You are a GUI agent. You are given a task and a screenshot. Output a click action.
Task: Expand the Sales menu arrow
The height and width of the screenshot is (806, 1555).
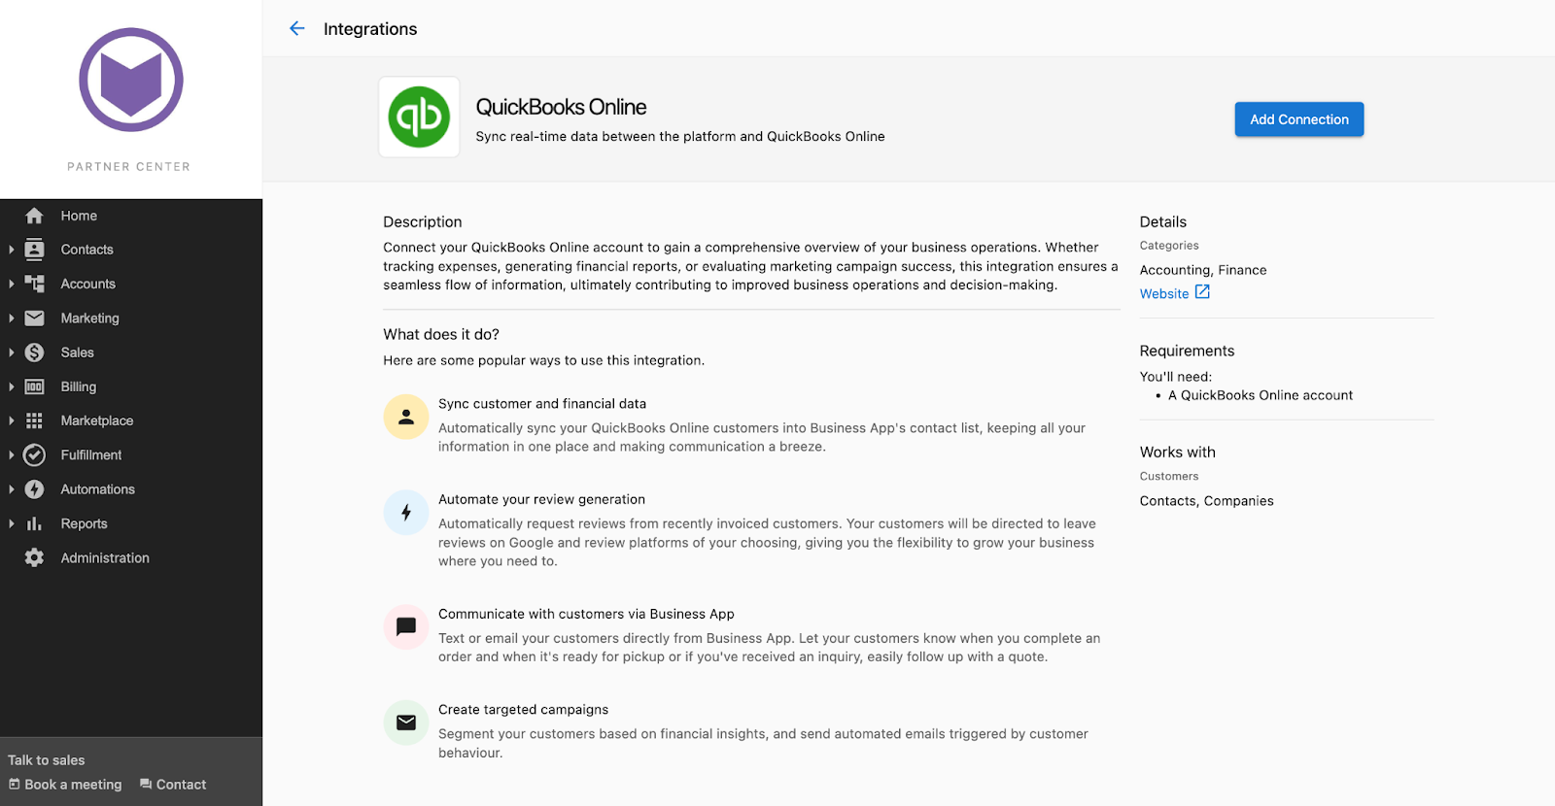pos(11,353)
